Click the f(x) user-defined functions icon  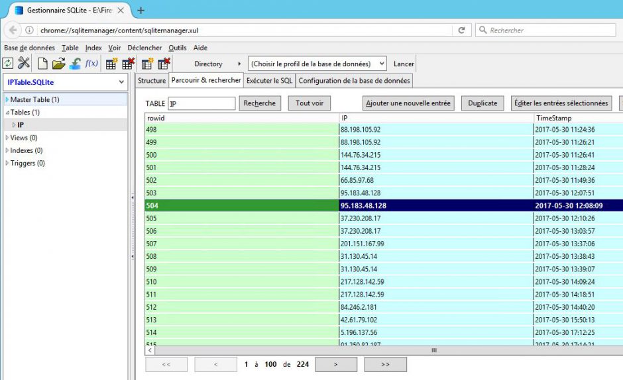coord(91,64)
